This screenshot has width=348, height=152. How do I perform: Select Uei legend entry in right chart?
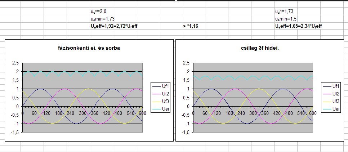click(x=331, y=109)
